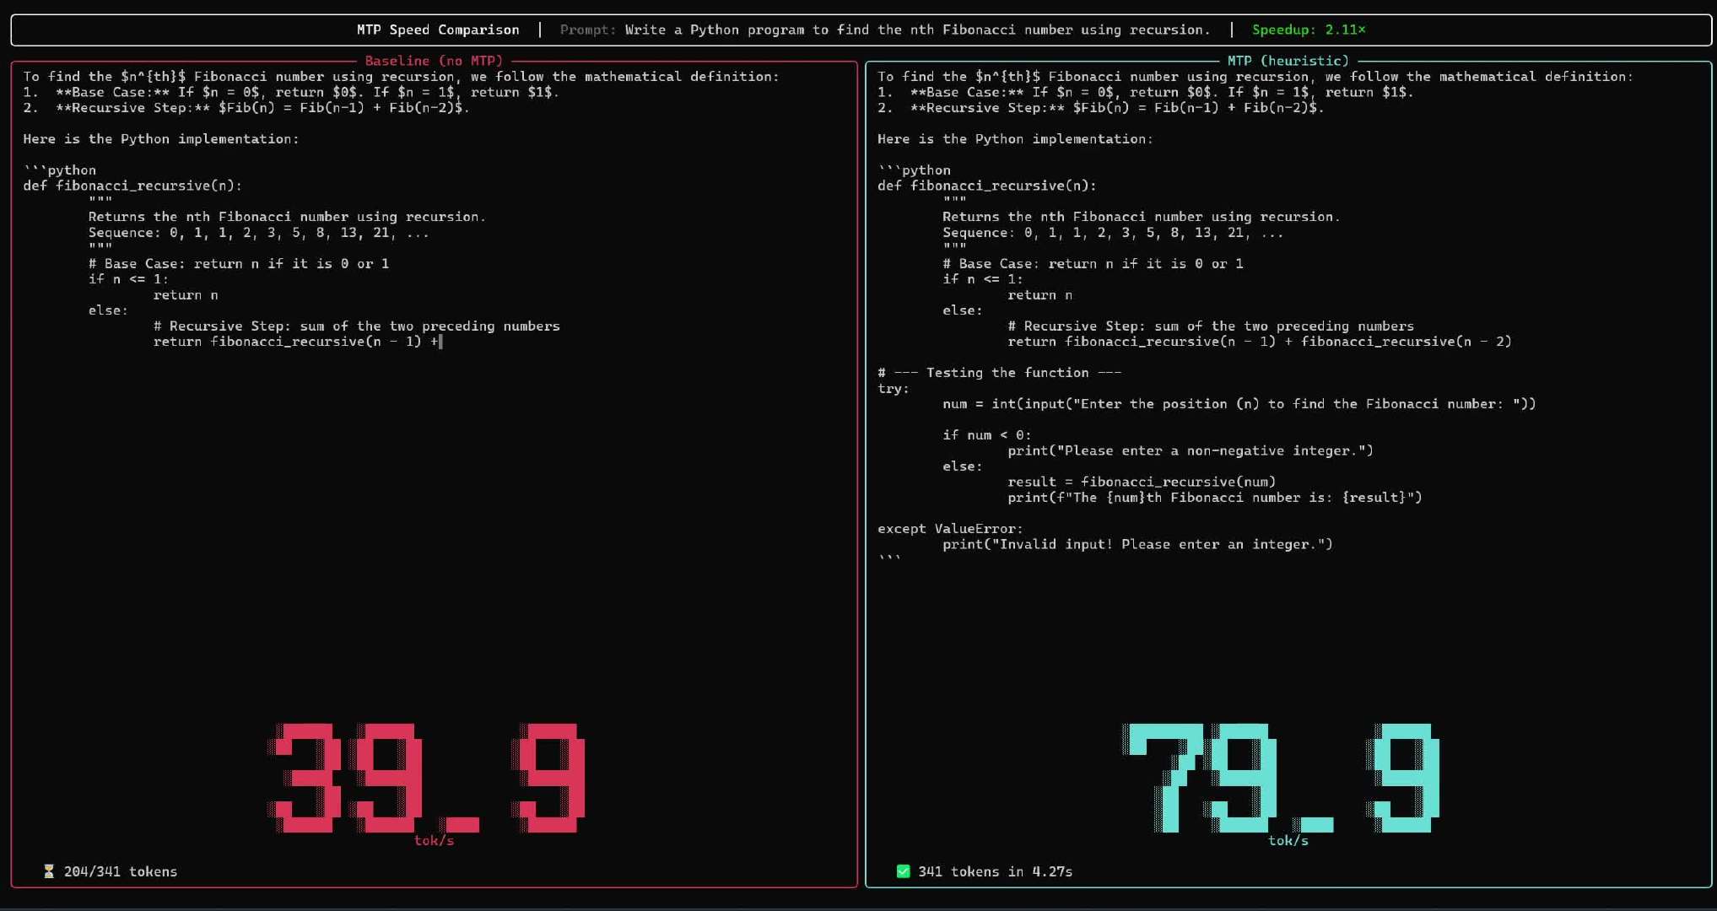The image size is (1717, 911).
Task: Click the "except ValueError:" line
Action: coord(950,529)
